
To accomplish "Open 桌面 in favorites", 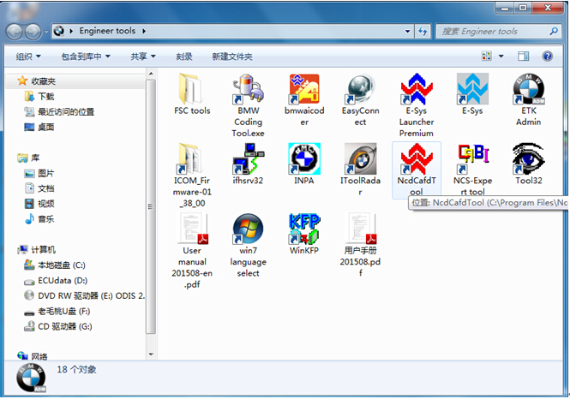I will [x=39, y=127].
